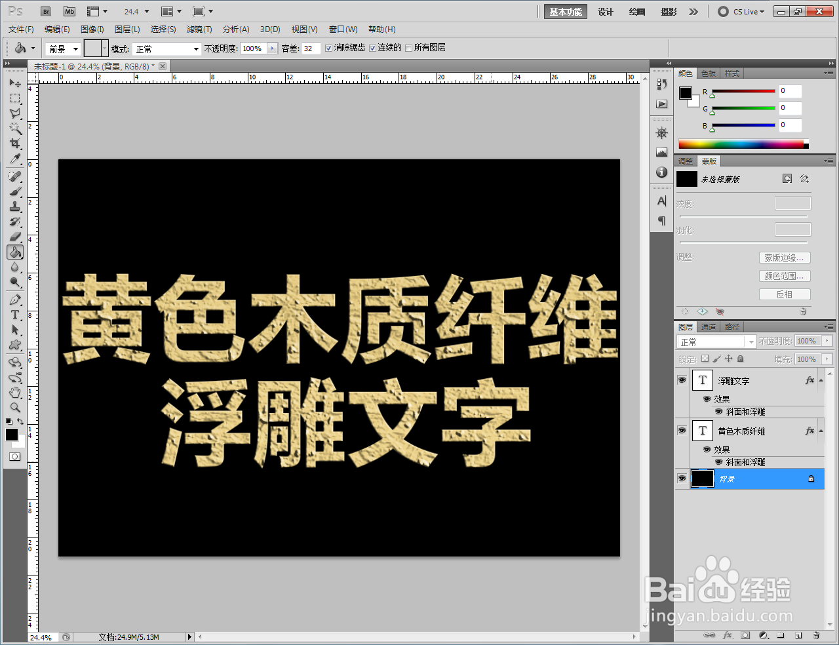Toggle the 消除锯齿 anti-alias checkbox
The image size is (839, 645).
329,48
